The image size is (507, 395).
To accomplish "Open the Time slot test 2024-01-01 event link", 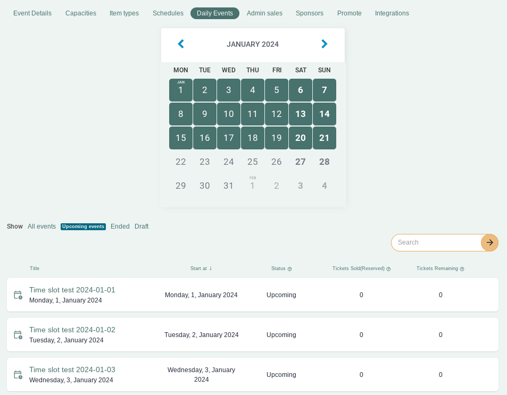I will coord(72,290).
